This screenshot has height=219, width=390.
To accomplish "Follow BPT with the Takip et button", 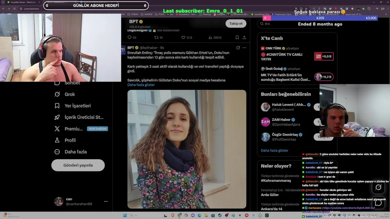I will pyautogui.click(x=236, y=23).
